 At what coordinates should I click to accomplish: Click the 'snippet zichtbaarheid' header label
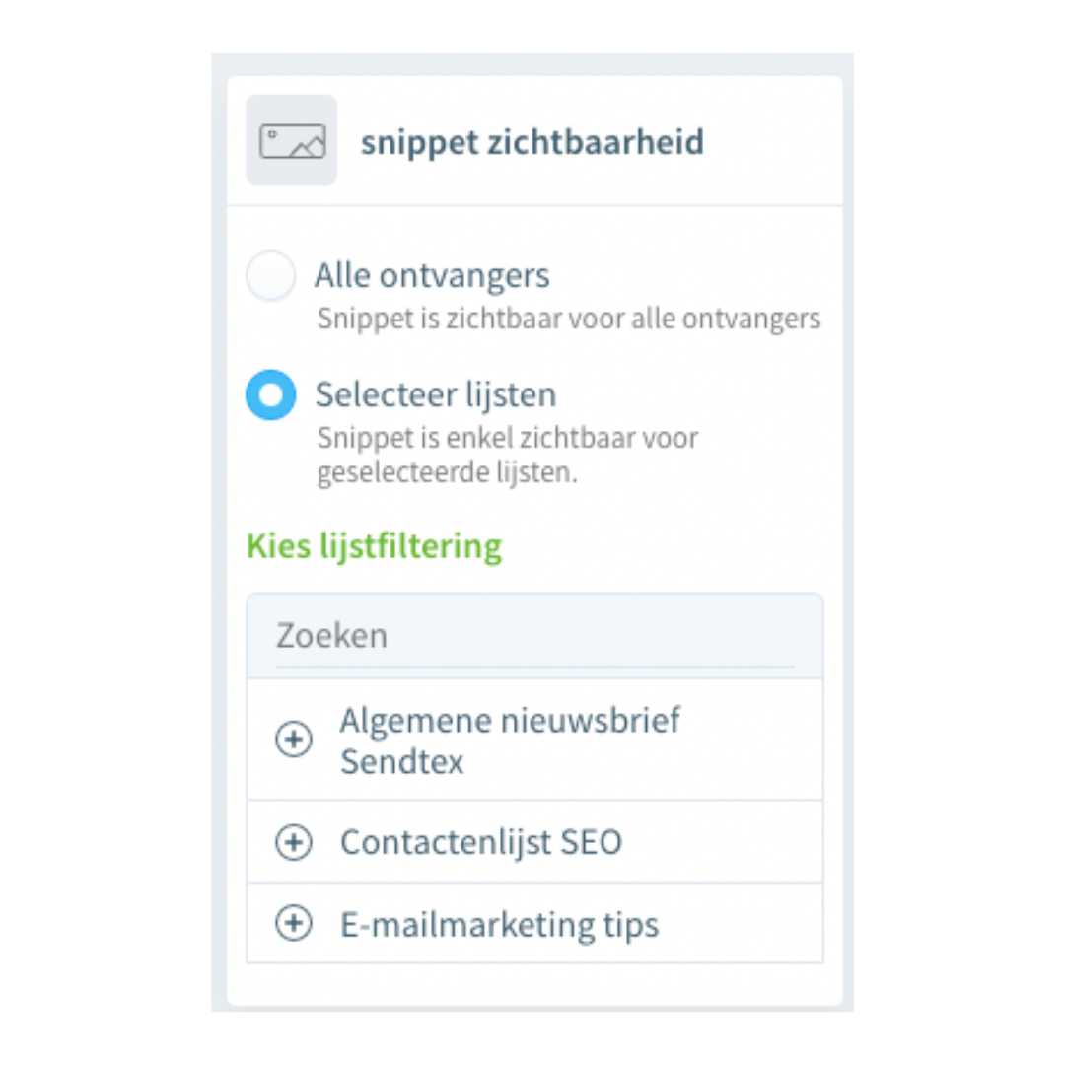pos(532,141)
